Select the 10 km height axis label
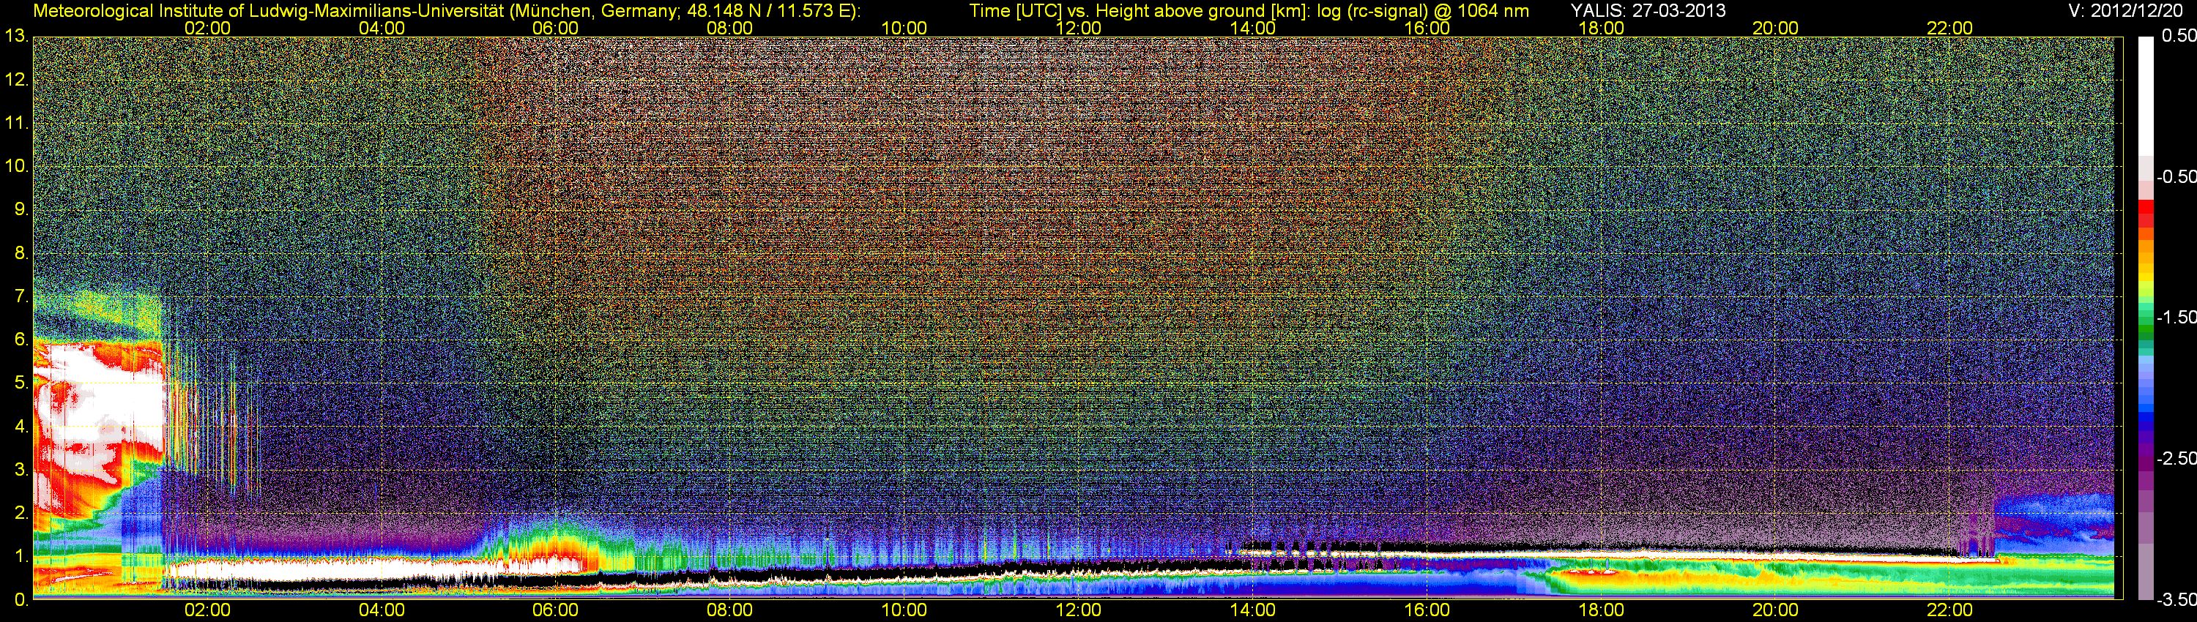 (x=15, y=166)
